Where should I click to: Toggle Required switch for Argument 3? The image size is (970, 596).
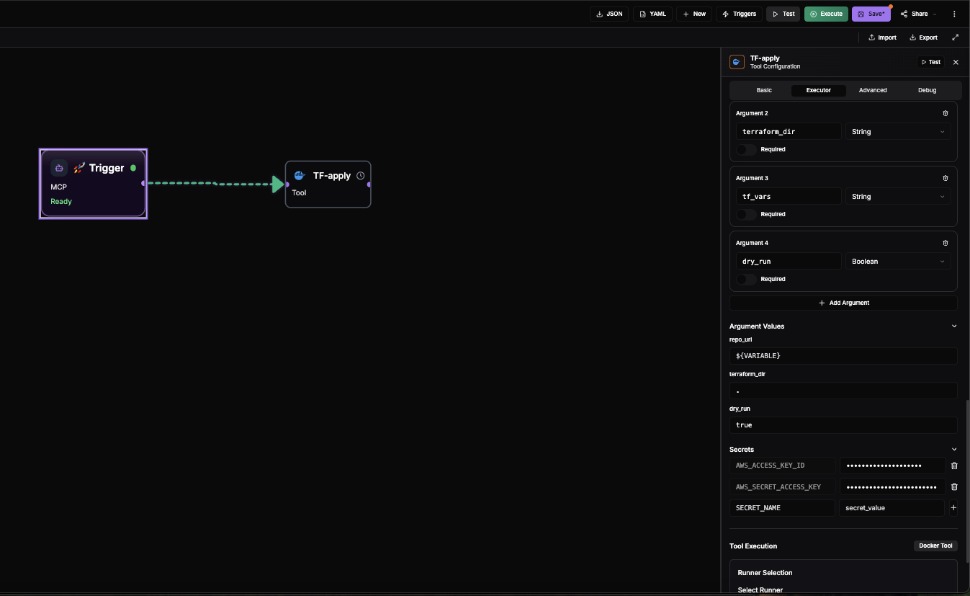click(x=747, y=214)
